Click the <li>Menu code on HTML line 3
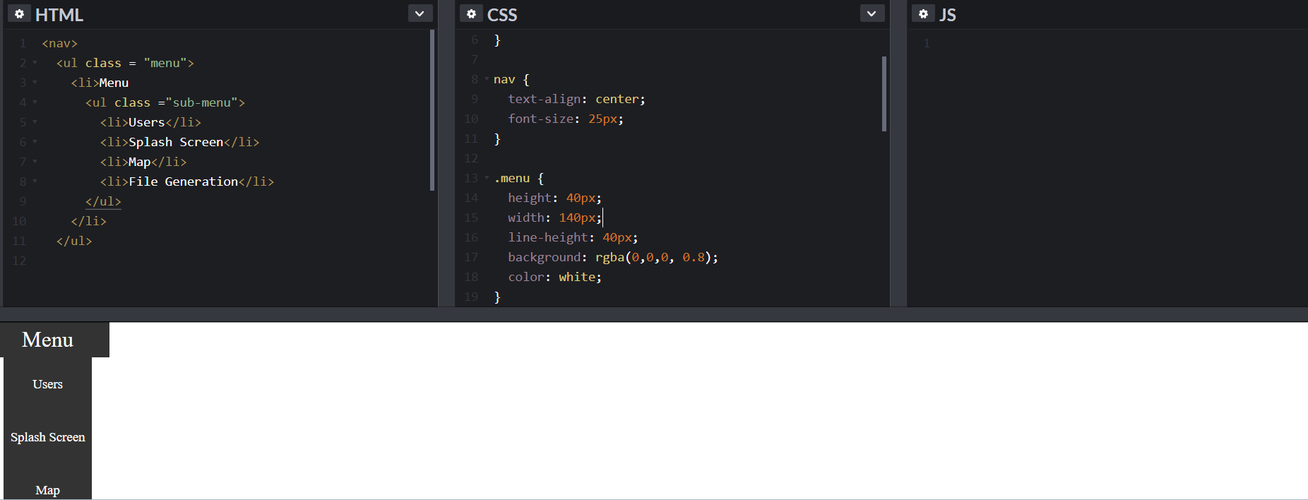This screenshot has width=1308, height=500. (x=100, y=83)
